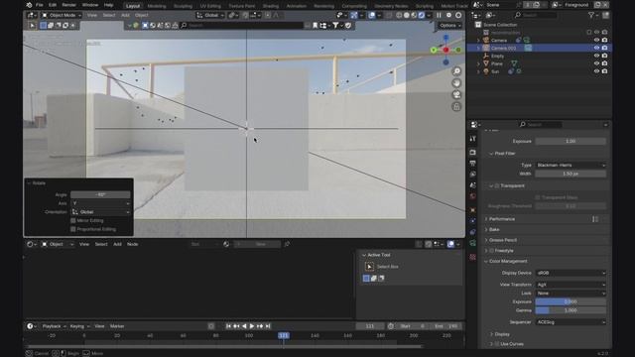Jump to timeline start frame button
This screenshot has width=635, height=357.
tap(228, 326)
